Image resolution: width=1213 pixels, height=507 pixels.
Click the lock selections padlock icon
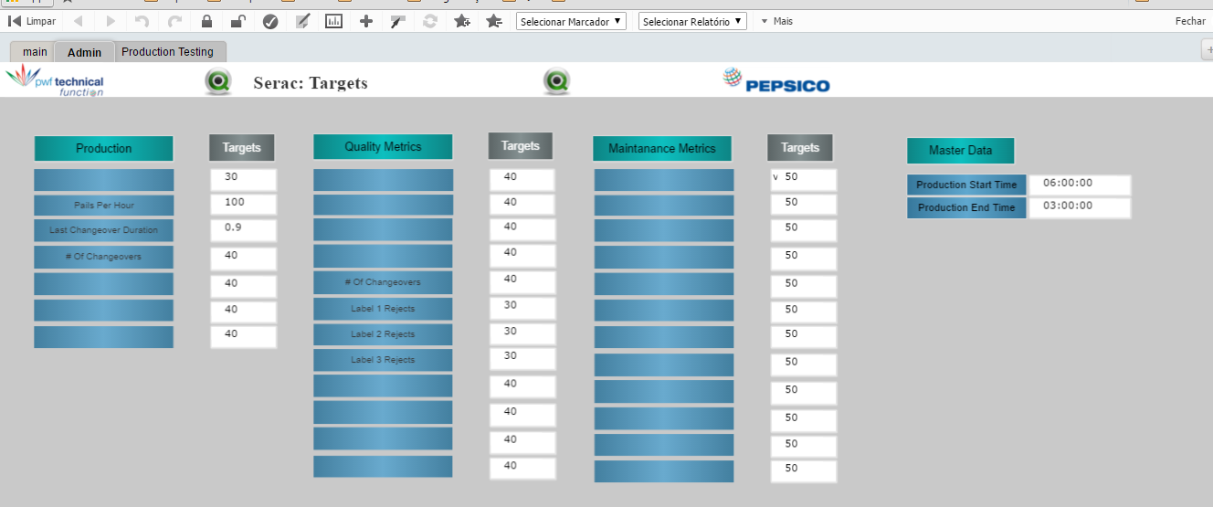[x=206, y=21]
